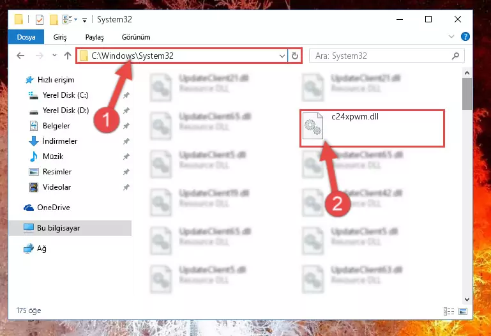Click the pin icon beside Resimler
The height and width of the screenshot is (336, 491).
[x=126, y=172]
